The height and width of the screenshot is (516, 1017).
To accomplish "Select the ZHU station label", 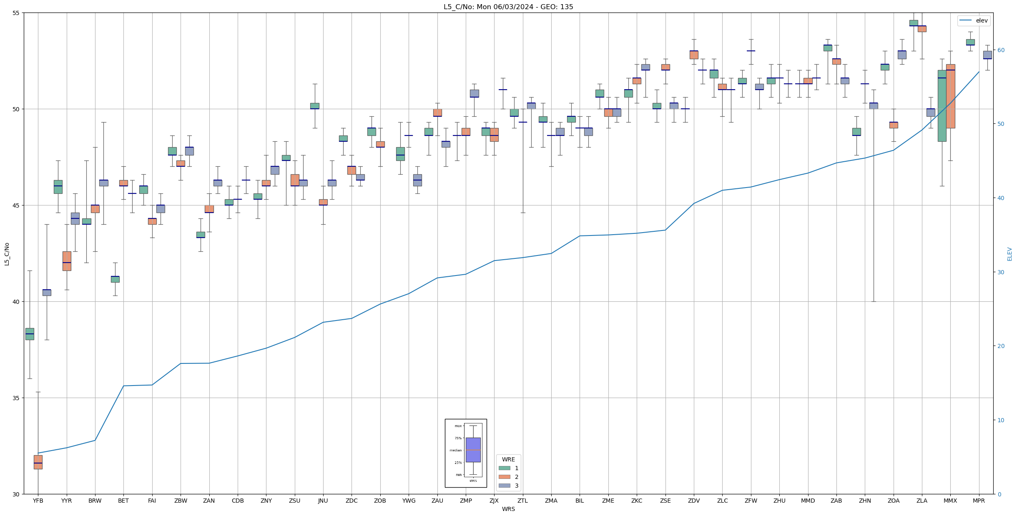I will point(779,501).
